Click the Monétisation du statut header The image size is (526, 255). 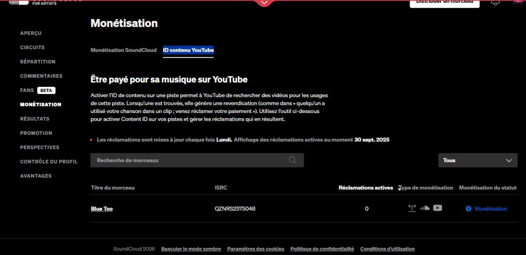click(488, 188)
